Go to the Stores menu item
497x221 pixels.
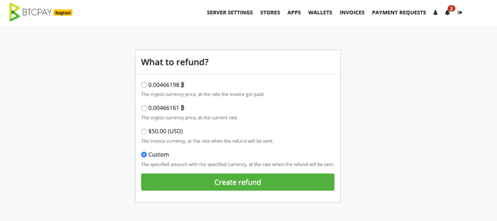pyautogui.click(x=270, y=13)
